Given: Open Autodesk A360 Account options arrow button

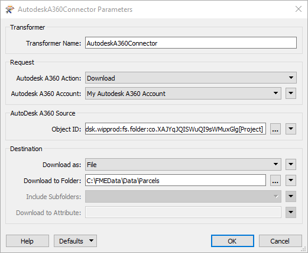Looking at the screenshot, I should 291,94.
